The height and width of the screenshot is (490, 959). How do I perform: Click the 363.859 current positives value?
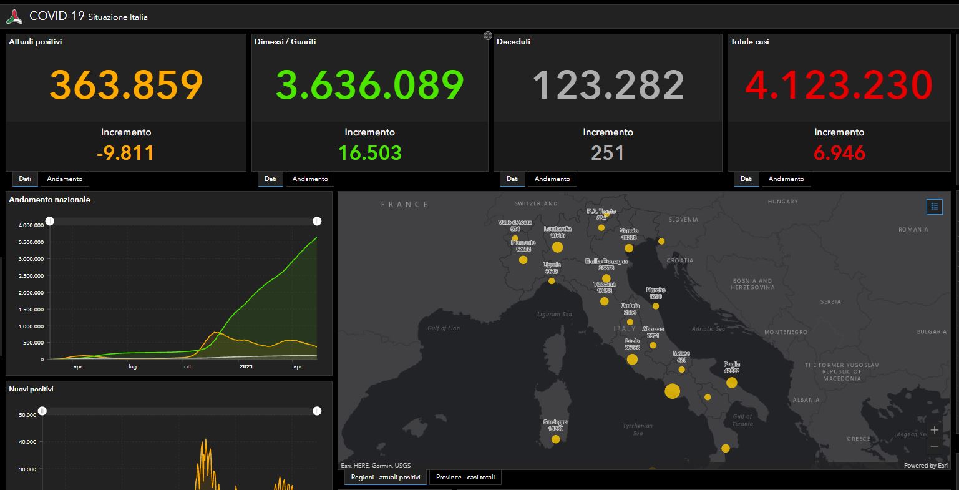126,84
